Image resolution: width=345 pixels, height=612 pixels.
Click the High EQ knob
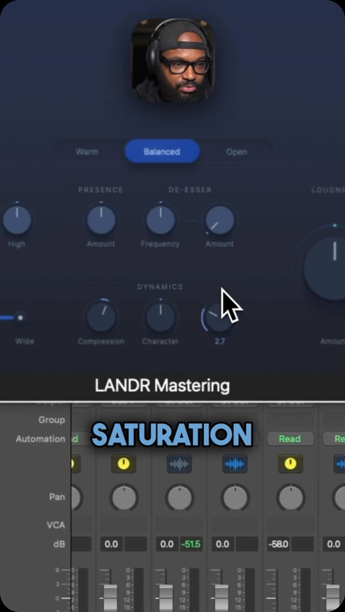[17, 220]
